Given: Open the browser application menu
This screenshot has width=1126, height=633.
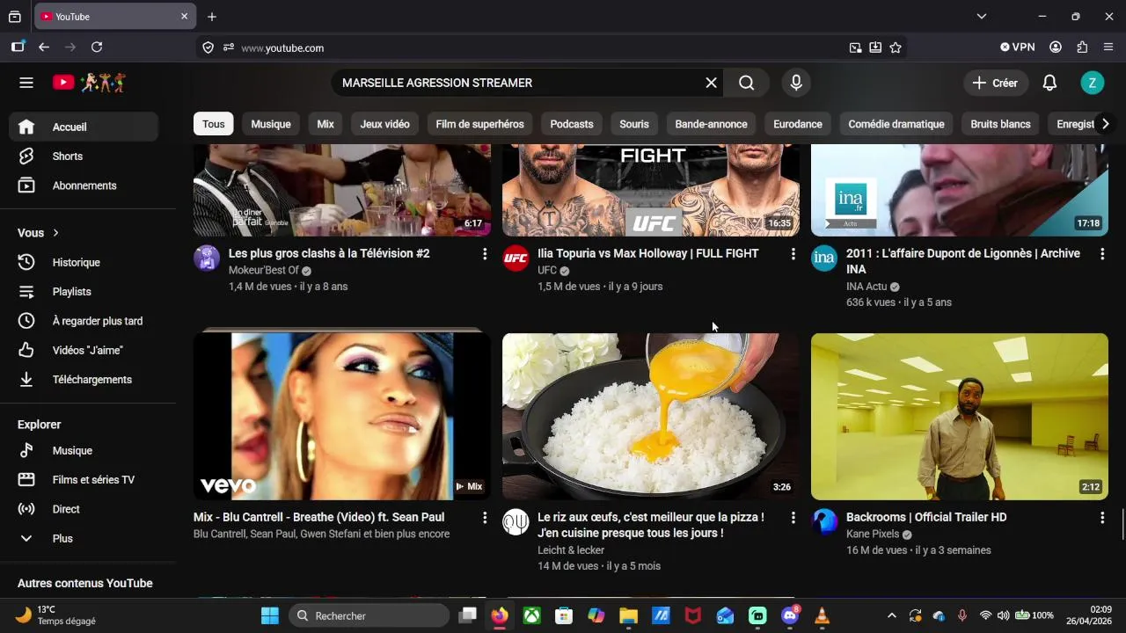Looking at the screenshot, I should pyautogui.click(x=1108, y=47).
